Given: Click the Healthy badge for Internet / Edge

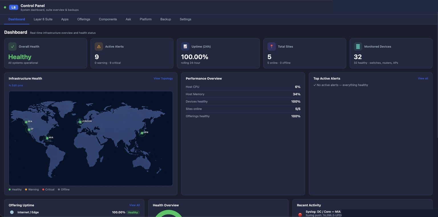Looking at the screenshot, I should [x=133, y=212].
